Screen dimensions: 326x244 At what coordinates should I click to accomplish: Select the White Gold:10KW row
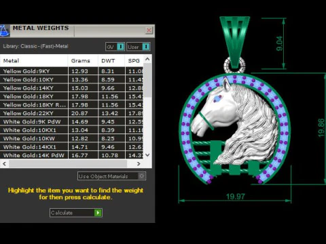pos(71,138)
